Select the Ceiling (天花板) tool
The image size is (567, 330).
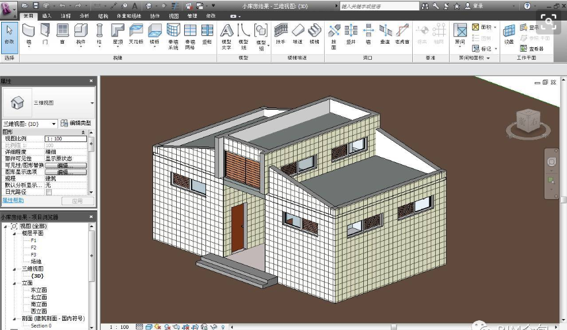pyautogui.click(x=136, y=34)
